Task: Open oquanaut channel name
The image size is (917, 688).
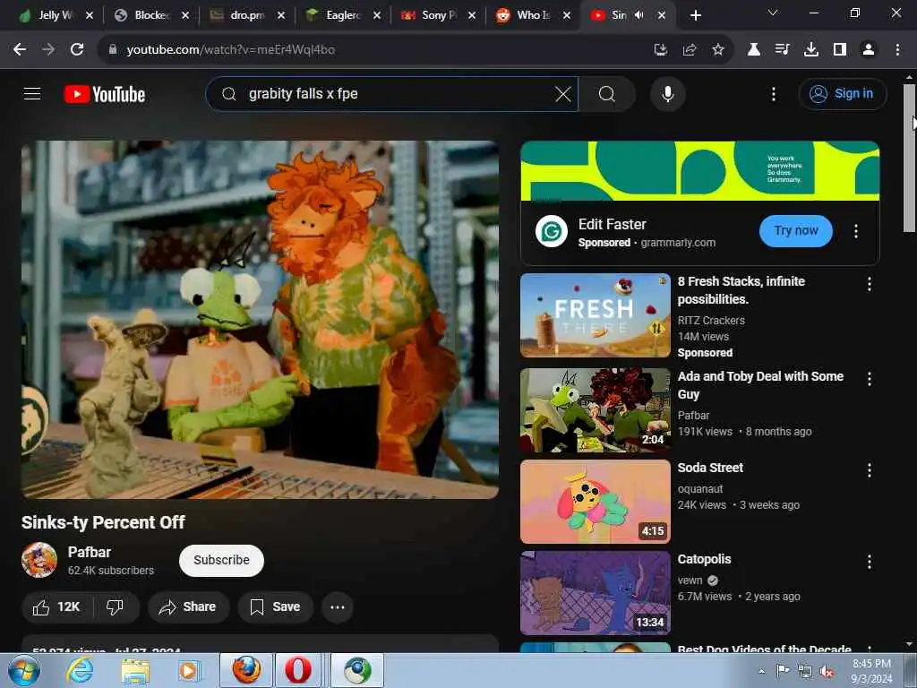Action: [x=700, y=488]
